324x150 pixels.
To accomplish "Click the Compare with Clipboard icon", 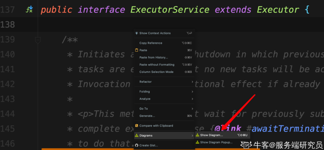I will [136, 126].
